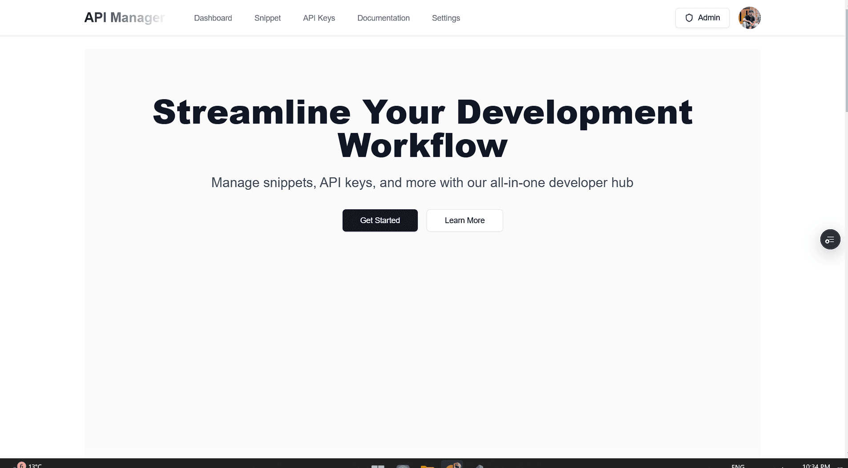Image resolution: width=848 pixels, height=468 pixels.
Task: Open the Settings nav link
Action: tap(446, 18)
